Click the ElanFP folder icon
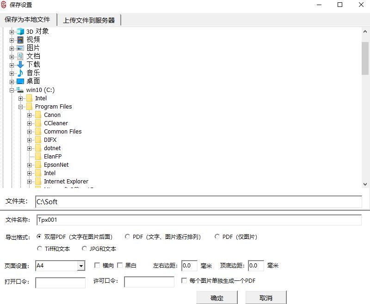This screenshot has height=304, width=370. tap(38, 157)
